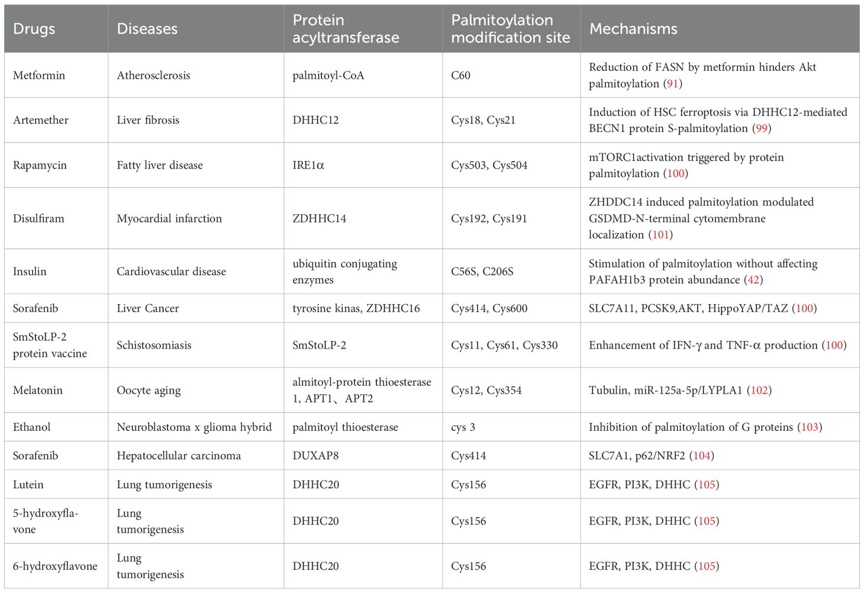Open citation 91 in the Metformin row
The image size is (864, 593).
pyautogui.click(x=672, y=84)
